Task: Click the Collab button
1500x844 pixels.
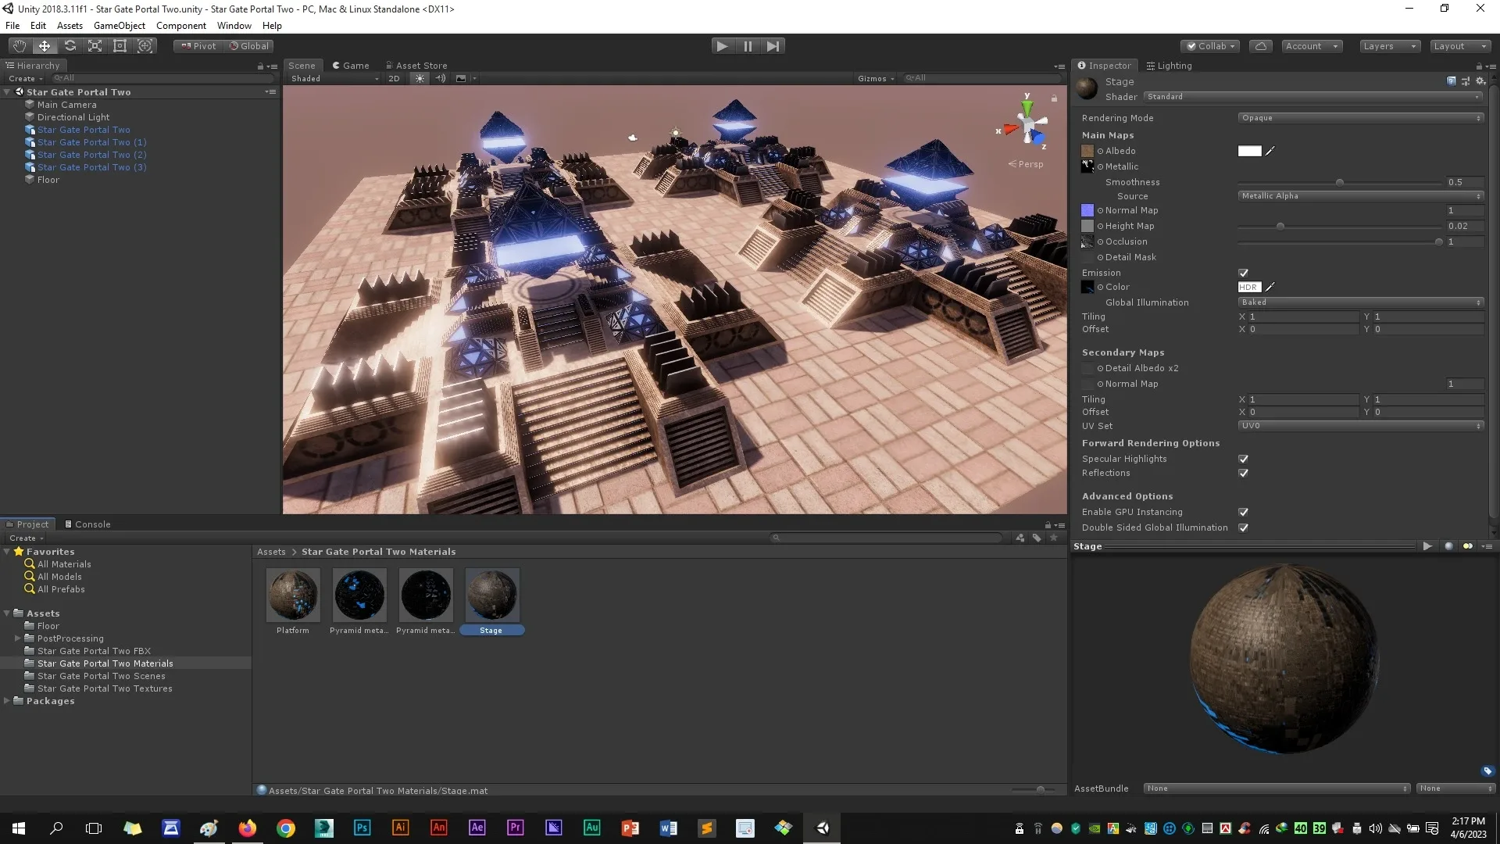Action: click(x=1211, y=46)
